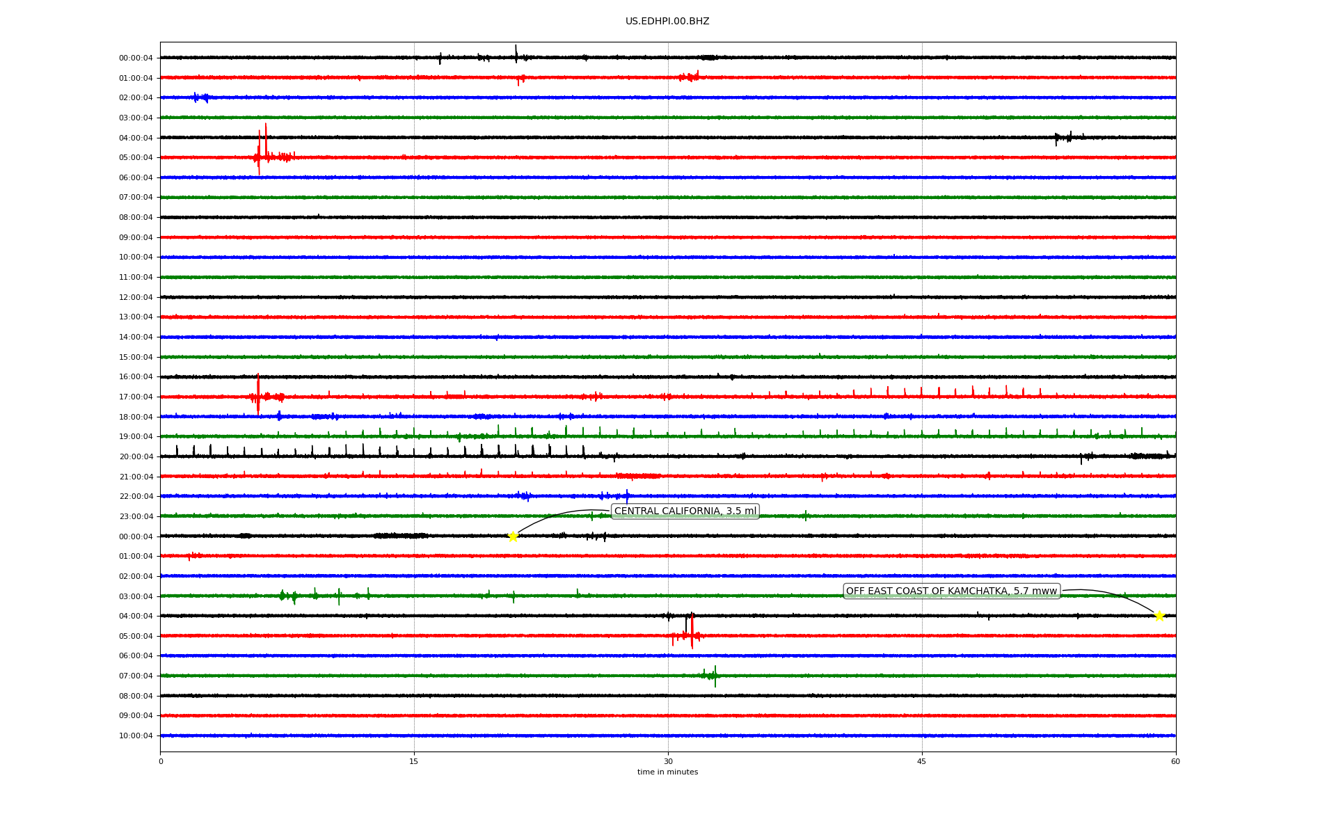Viewport: 1336px width, 835px height.
Task: Click the 15 tick label on x-axis
Action: [414, 761]
